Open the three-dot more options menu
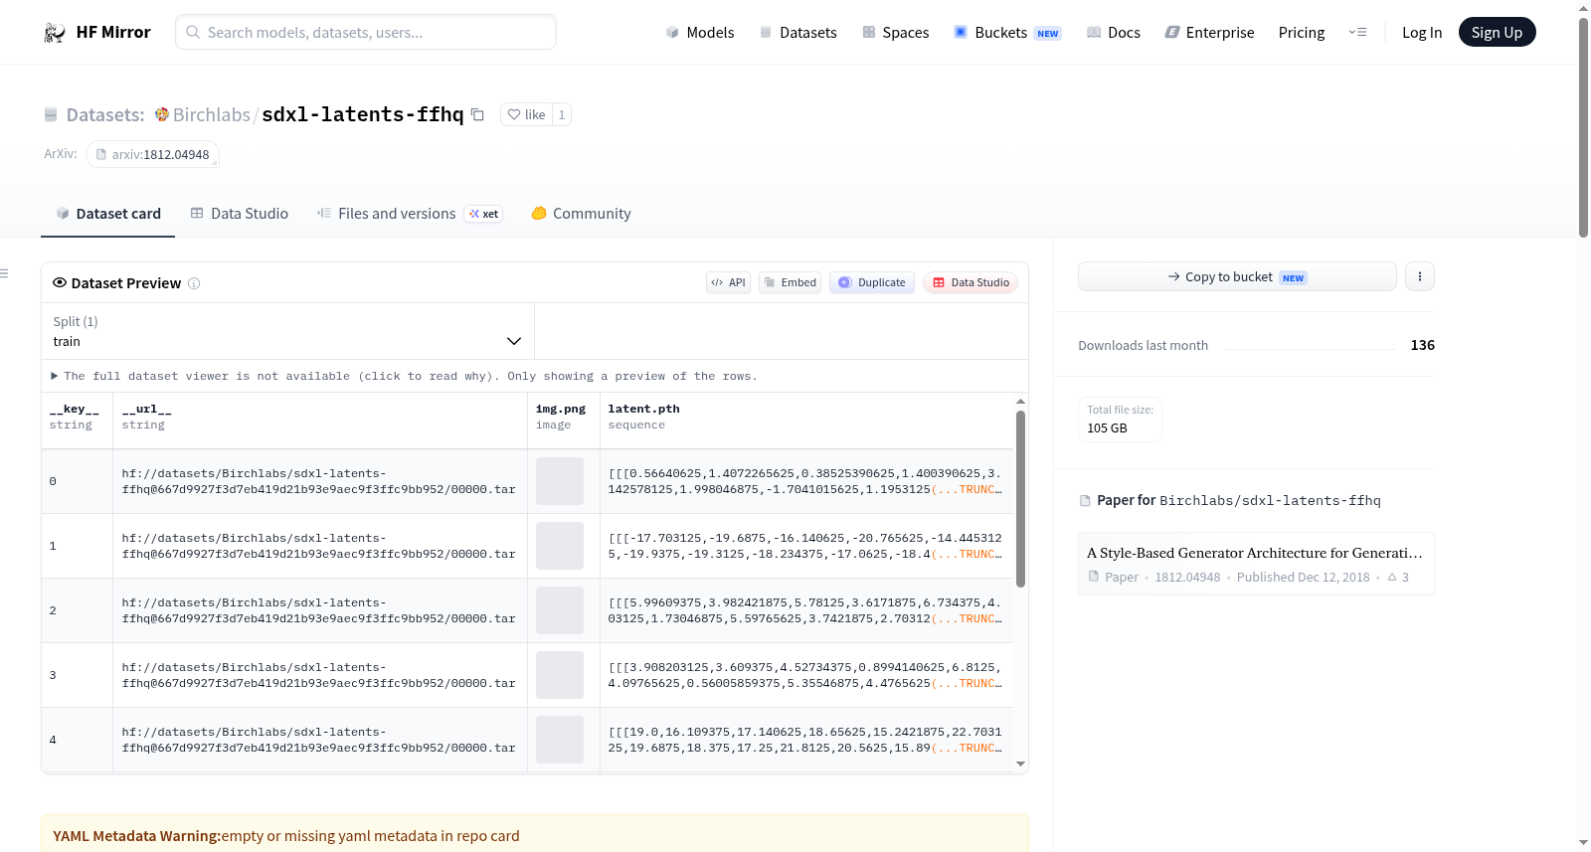The width and height of the screenshot is (1591, 852). [1420, 276]
